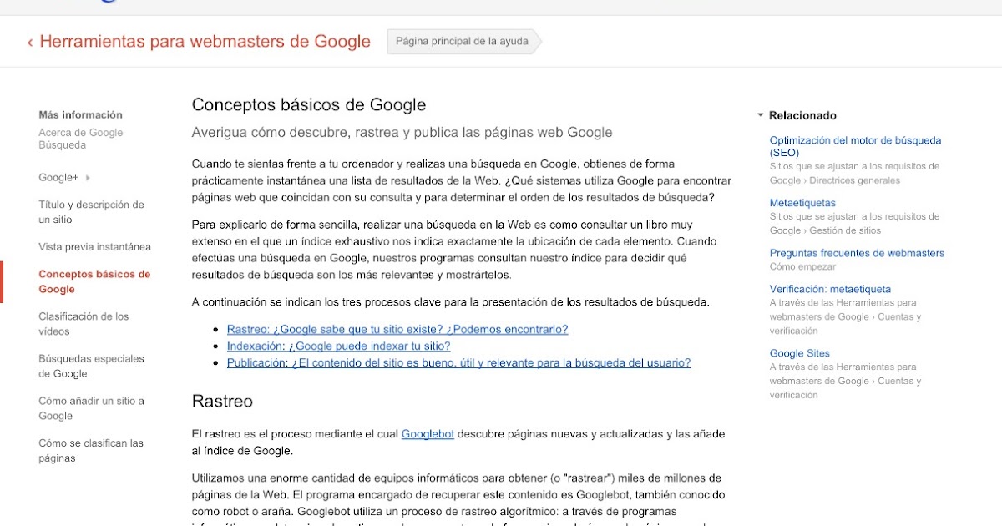Go back to Herramientas para webmasters de Google

pyautogui.click(x=205, y=42)
